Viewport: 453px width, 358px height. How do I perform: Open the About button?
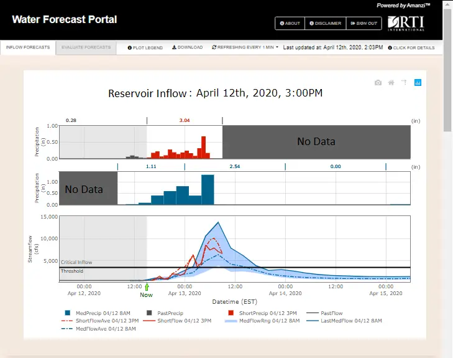point(290,23)
